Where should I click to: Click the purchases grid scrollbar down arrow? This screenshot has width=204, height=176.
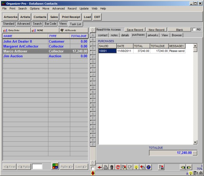[195, 142]
